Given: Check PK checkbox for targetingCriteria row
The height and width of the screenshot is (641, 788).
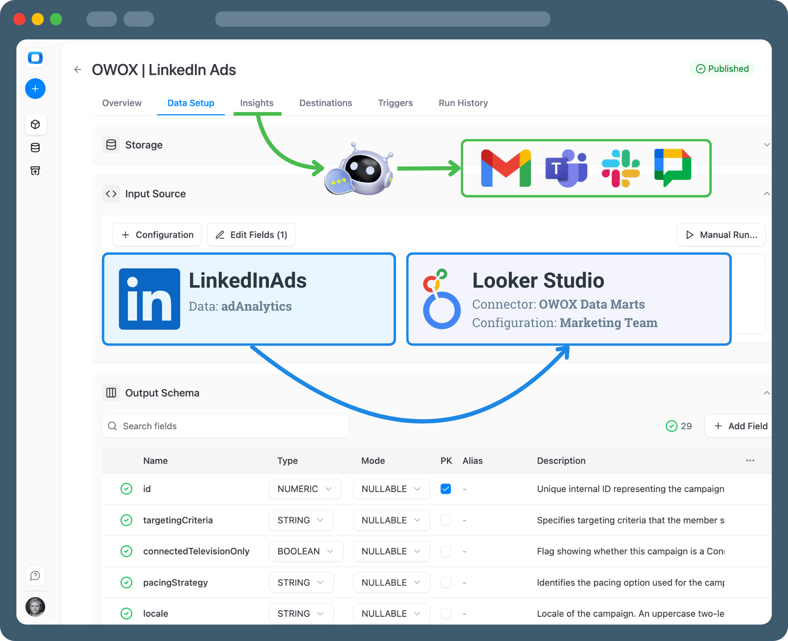Looking at the screenshot, I should point(446,520).
